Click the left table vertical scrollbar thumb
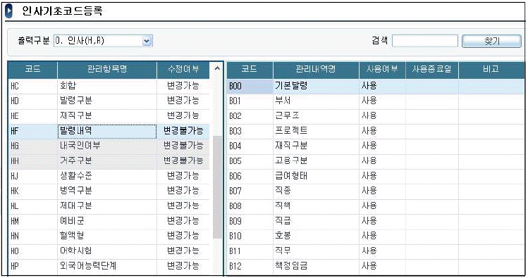This screenshot has width=528, height=278. click(217, 187)
